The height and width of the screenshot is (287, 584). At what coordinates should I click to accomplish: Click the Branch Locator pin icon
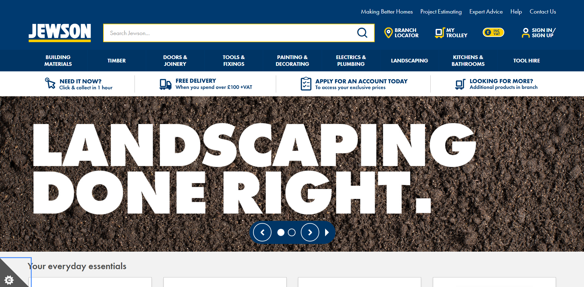click(389, 33)
